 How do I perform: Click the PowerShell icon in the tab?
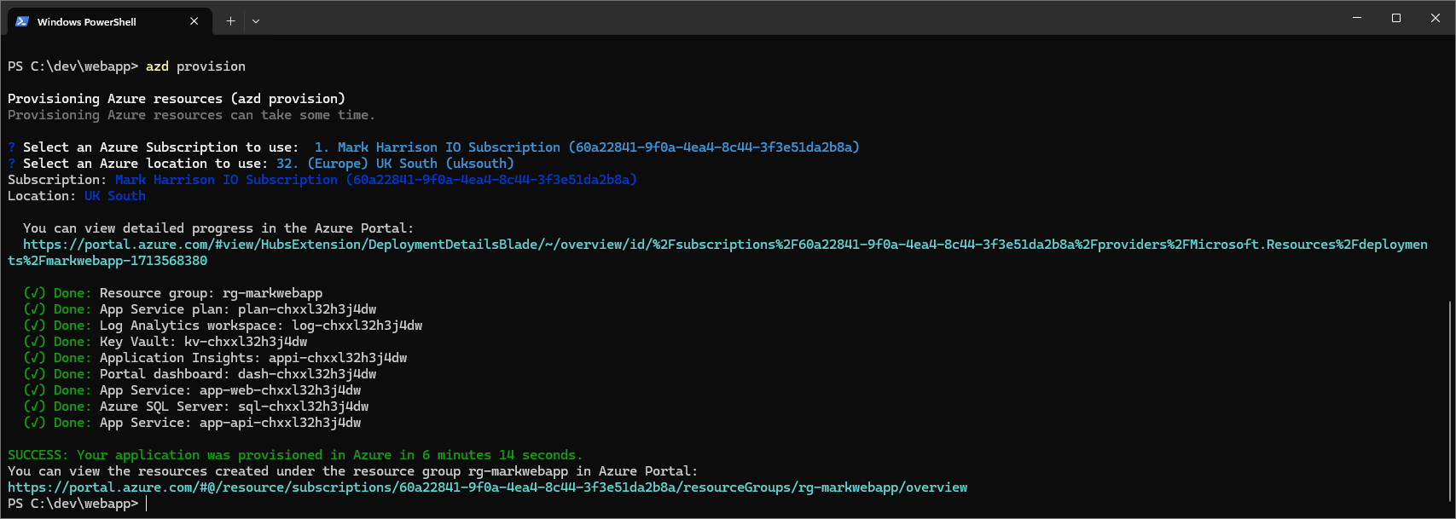click(22, 21)
